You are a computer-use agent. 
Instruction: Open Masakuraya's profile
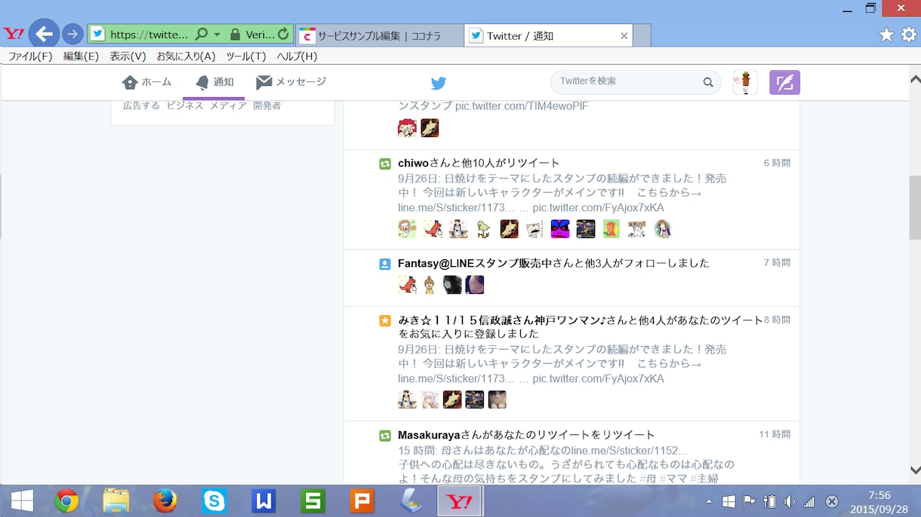pos(429,435)
